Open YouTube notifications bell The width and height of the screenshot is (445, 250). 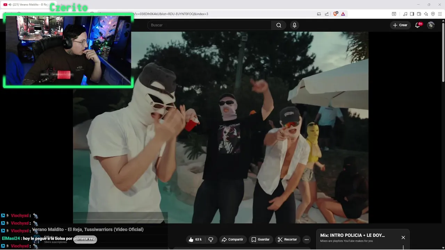(418, 25)
